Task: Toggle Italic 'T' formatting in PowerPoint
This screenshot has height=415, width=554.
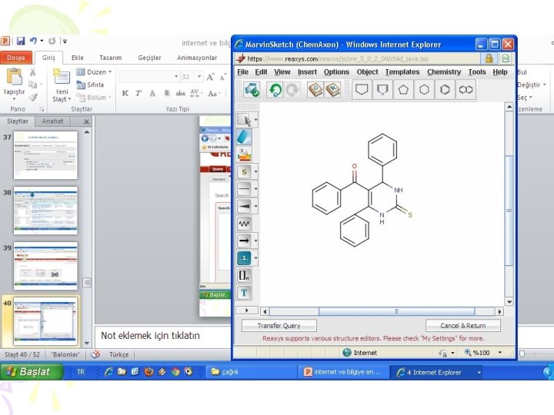Action: [138, 93]
